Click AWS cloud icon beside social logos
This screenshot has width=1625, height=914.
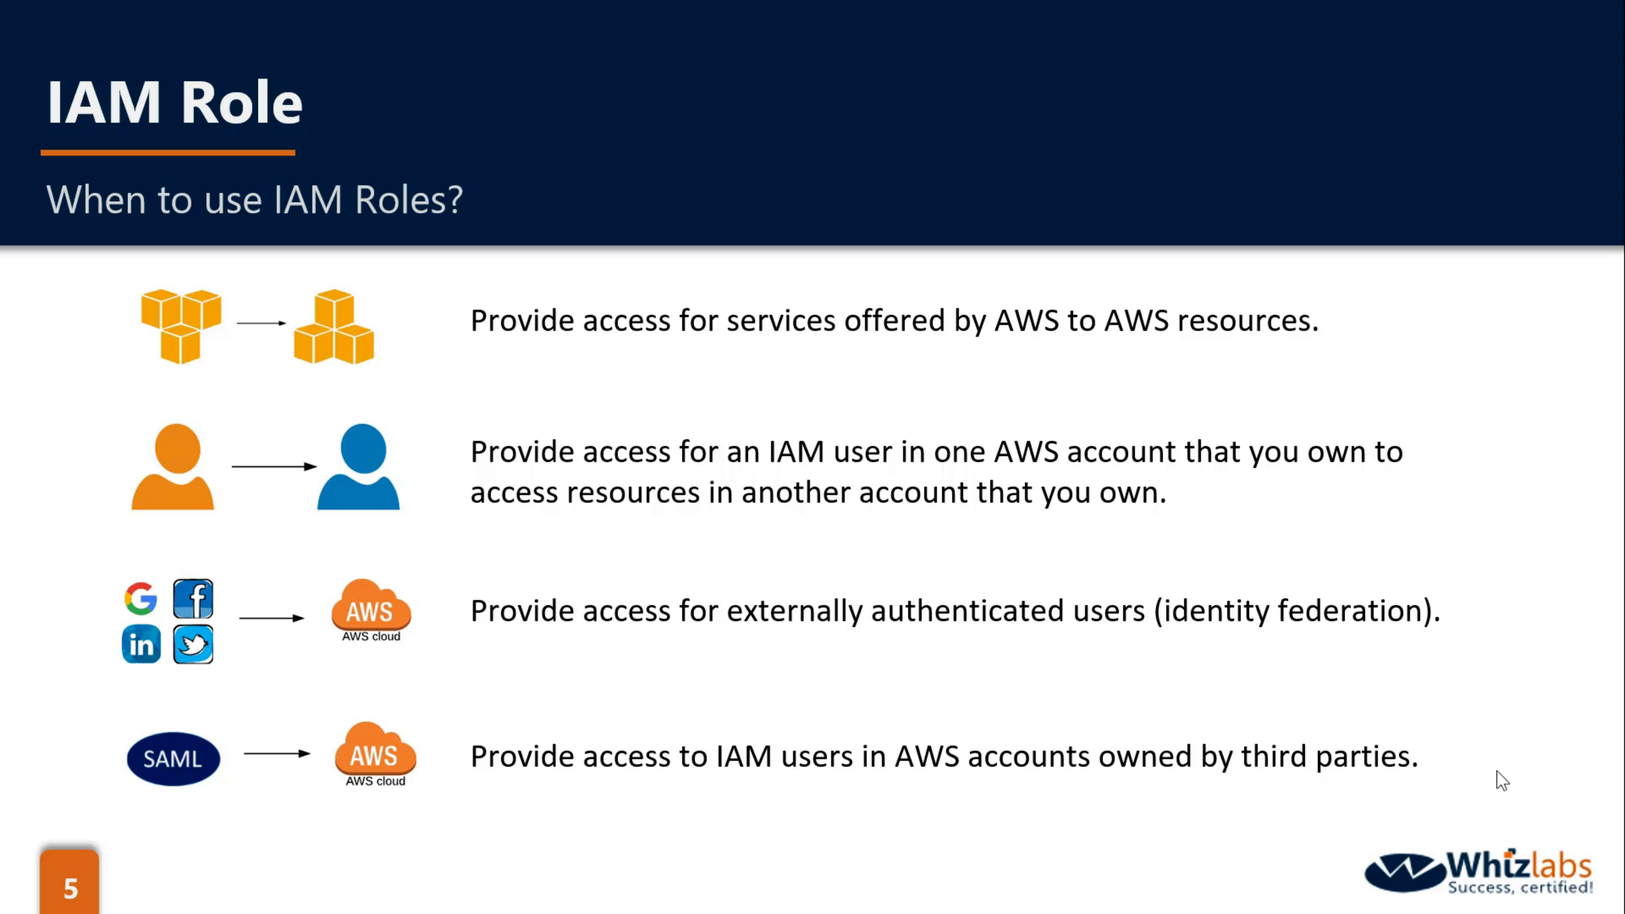coord(371,610)
